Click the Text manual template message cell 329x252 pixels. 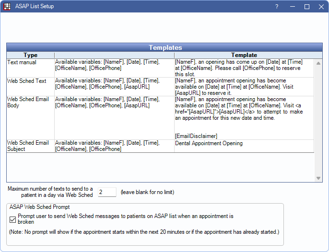point(238,68)
